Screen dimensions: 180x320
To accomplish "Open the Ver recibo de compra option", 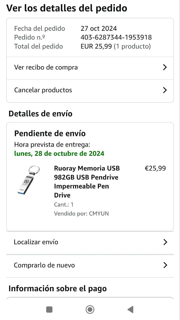I will click(x=46, y=67).
